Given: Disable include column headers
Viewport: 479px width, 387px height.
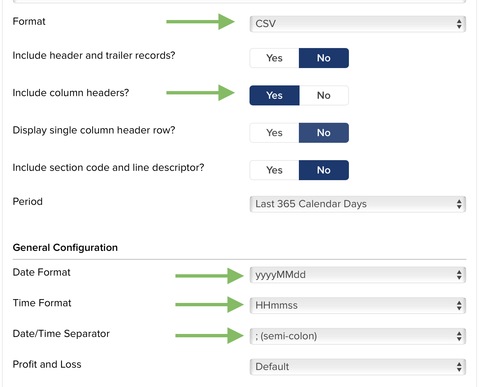Looking at the screenshot, I should (x=324, y=95).
